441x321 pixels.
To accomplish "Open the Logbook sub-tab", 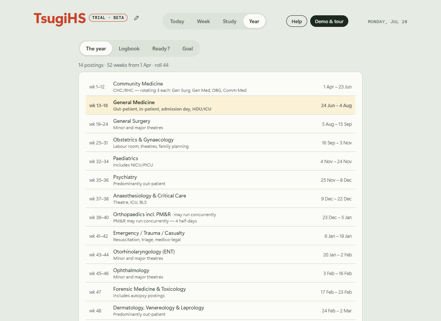I will pos(129,49).
